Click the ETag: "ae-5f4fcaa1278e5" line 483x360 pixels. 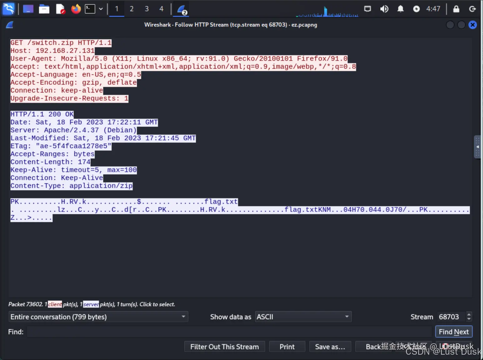click(61, 146)
